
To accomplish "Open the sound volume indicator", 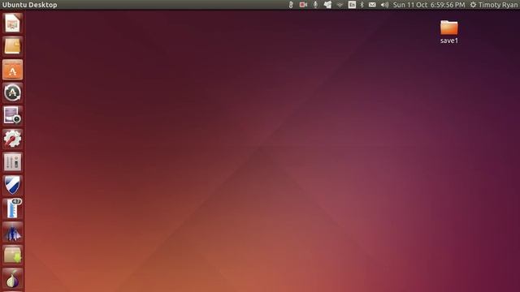I will [x=384, y=5].
